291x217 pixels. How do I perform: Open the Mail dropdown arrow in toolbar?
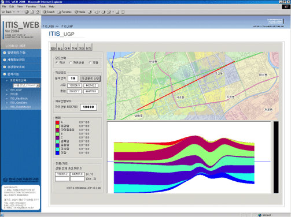[99, 12]
